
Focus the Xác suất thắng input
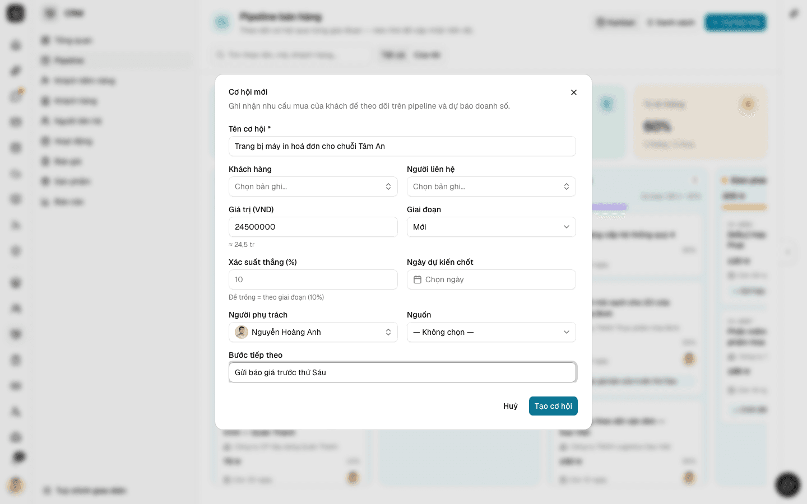click(313, 279)
